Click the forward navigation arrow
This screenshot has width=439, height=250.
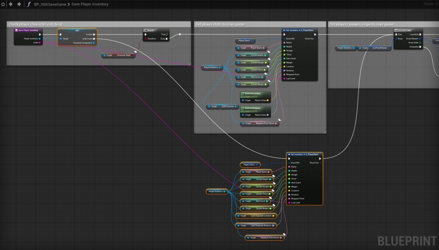click(19, 4)
